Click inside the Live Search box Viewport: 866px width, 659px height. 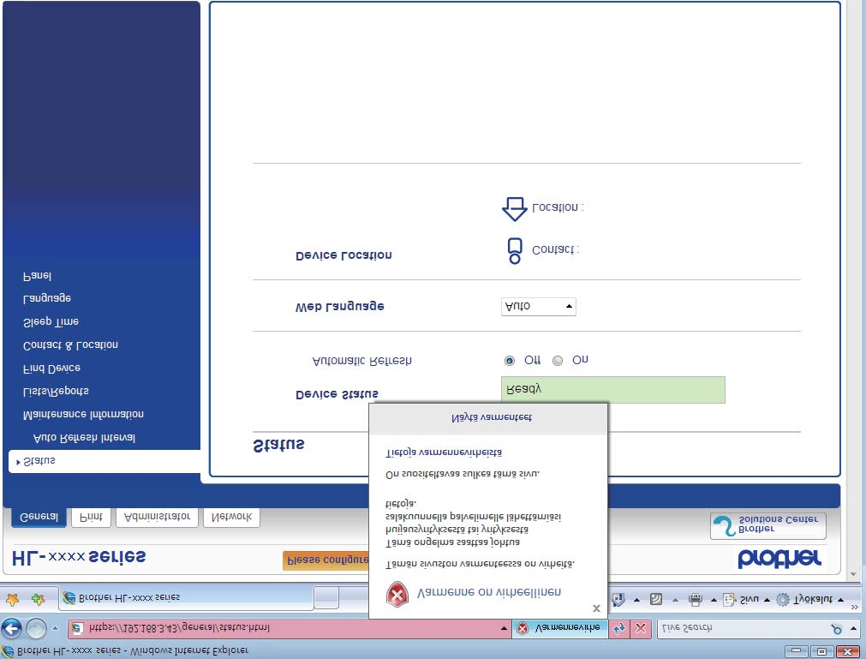point(740,629)
